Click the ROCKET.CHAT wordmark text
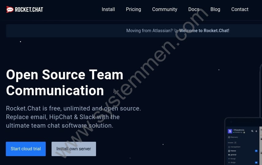The height and width of the screenshot is (165, 262). [29, 9]
